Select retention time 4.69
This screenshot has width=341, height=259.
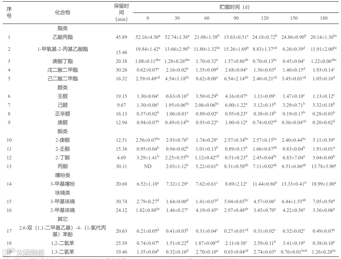click(x=121, y=158)
